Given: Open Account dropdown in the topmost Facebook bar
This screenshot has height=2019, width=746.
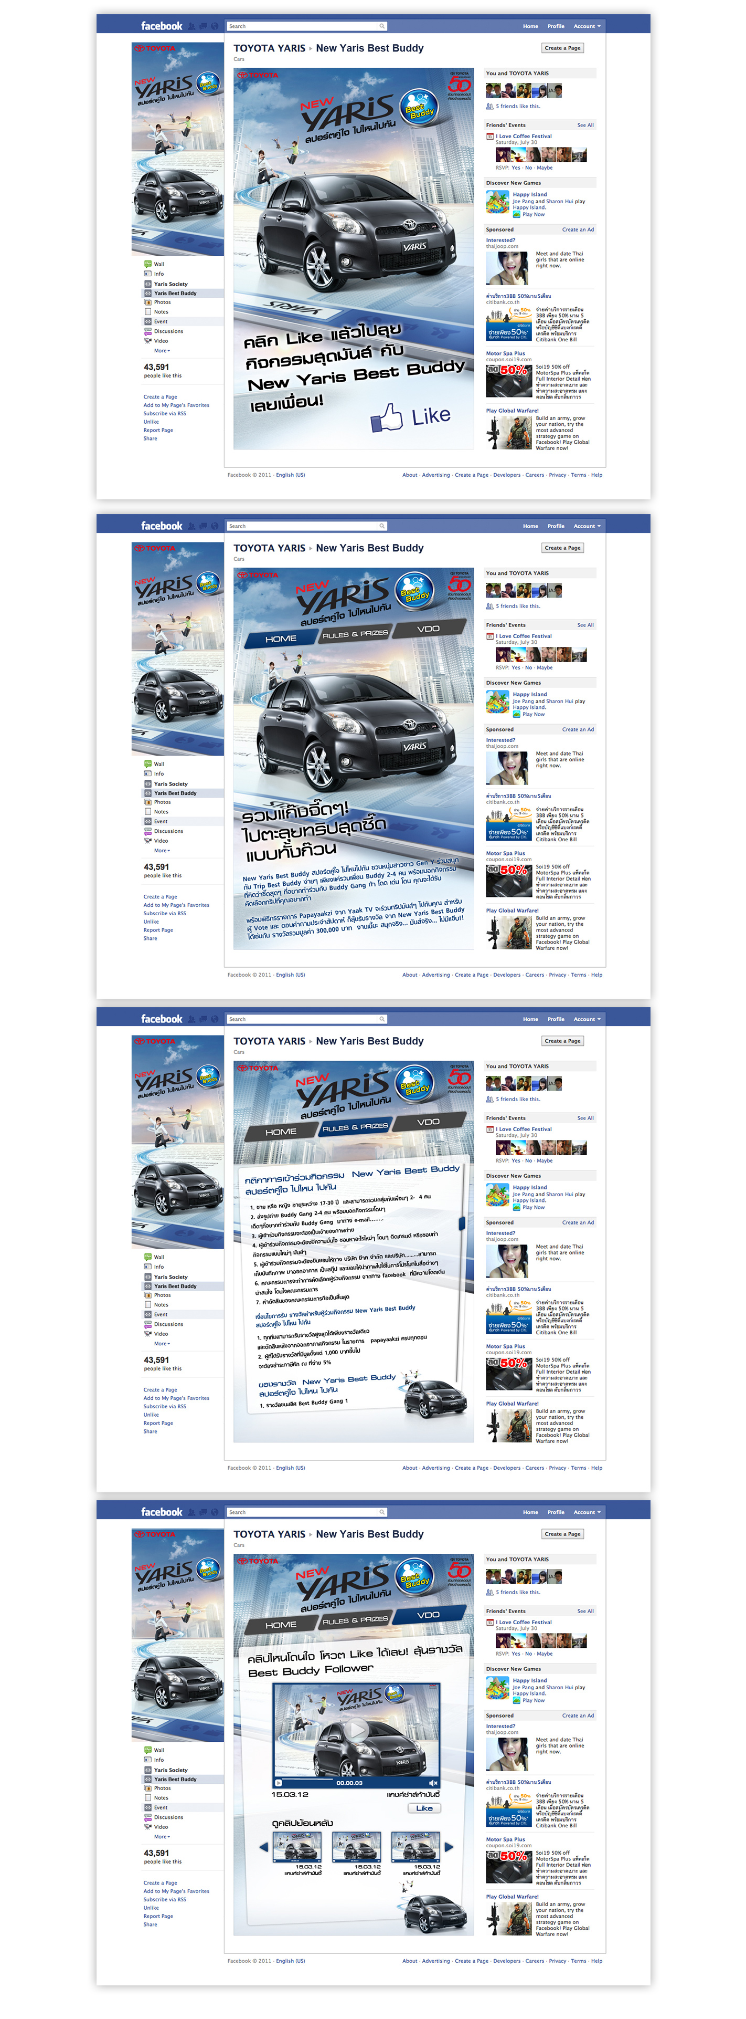Looking at the screenshot, I should pyautogui.click(x=587, y=26).
